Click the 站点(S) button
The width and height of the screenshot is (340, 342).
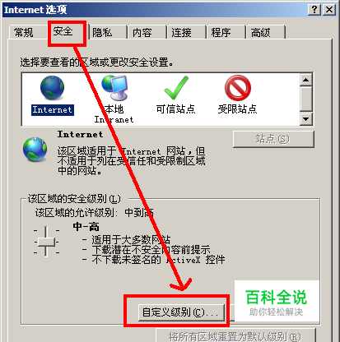[x=273, y=139]
